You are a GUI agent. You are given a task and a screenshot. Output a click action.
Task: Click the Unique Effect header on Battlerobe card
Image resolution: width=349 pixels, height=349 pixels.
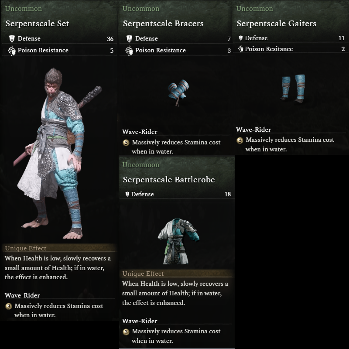143,274
